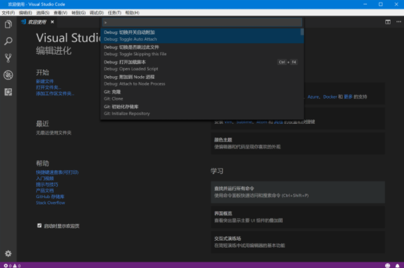Open the 帮助(H) menu
This screenshot has height=268, width=404.
pos(132,13)
